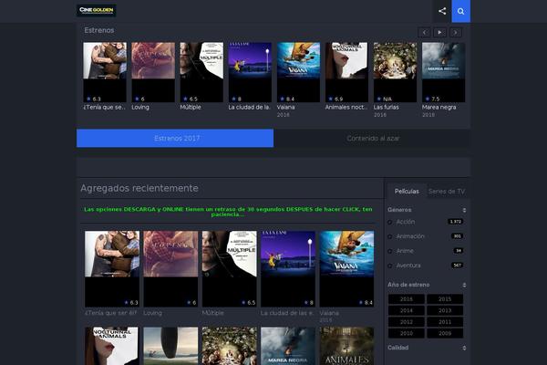Open Animales poster in second row

click(346, 346)
